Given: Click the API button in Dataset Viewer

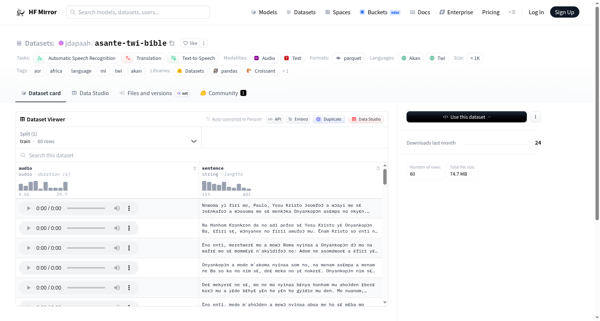Looking at the screenshot, I should pyautogui.click(x=274, y=119).
